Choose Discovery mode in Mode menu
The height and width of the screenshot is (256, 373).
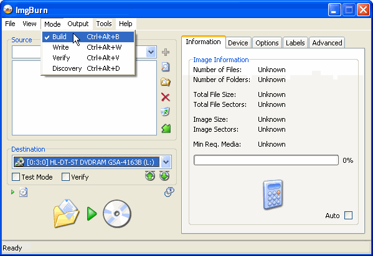[x=88, y=68]
